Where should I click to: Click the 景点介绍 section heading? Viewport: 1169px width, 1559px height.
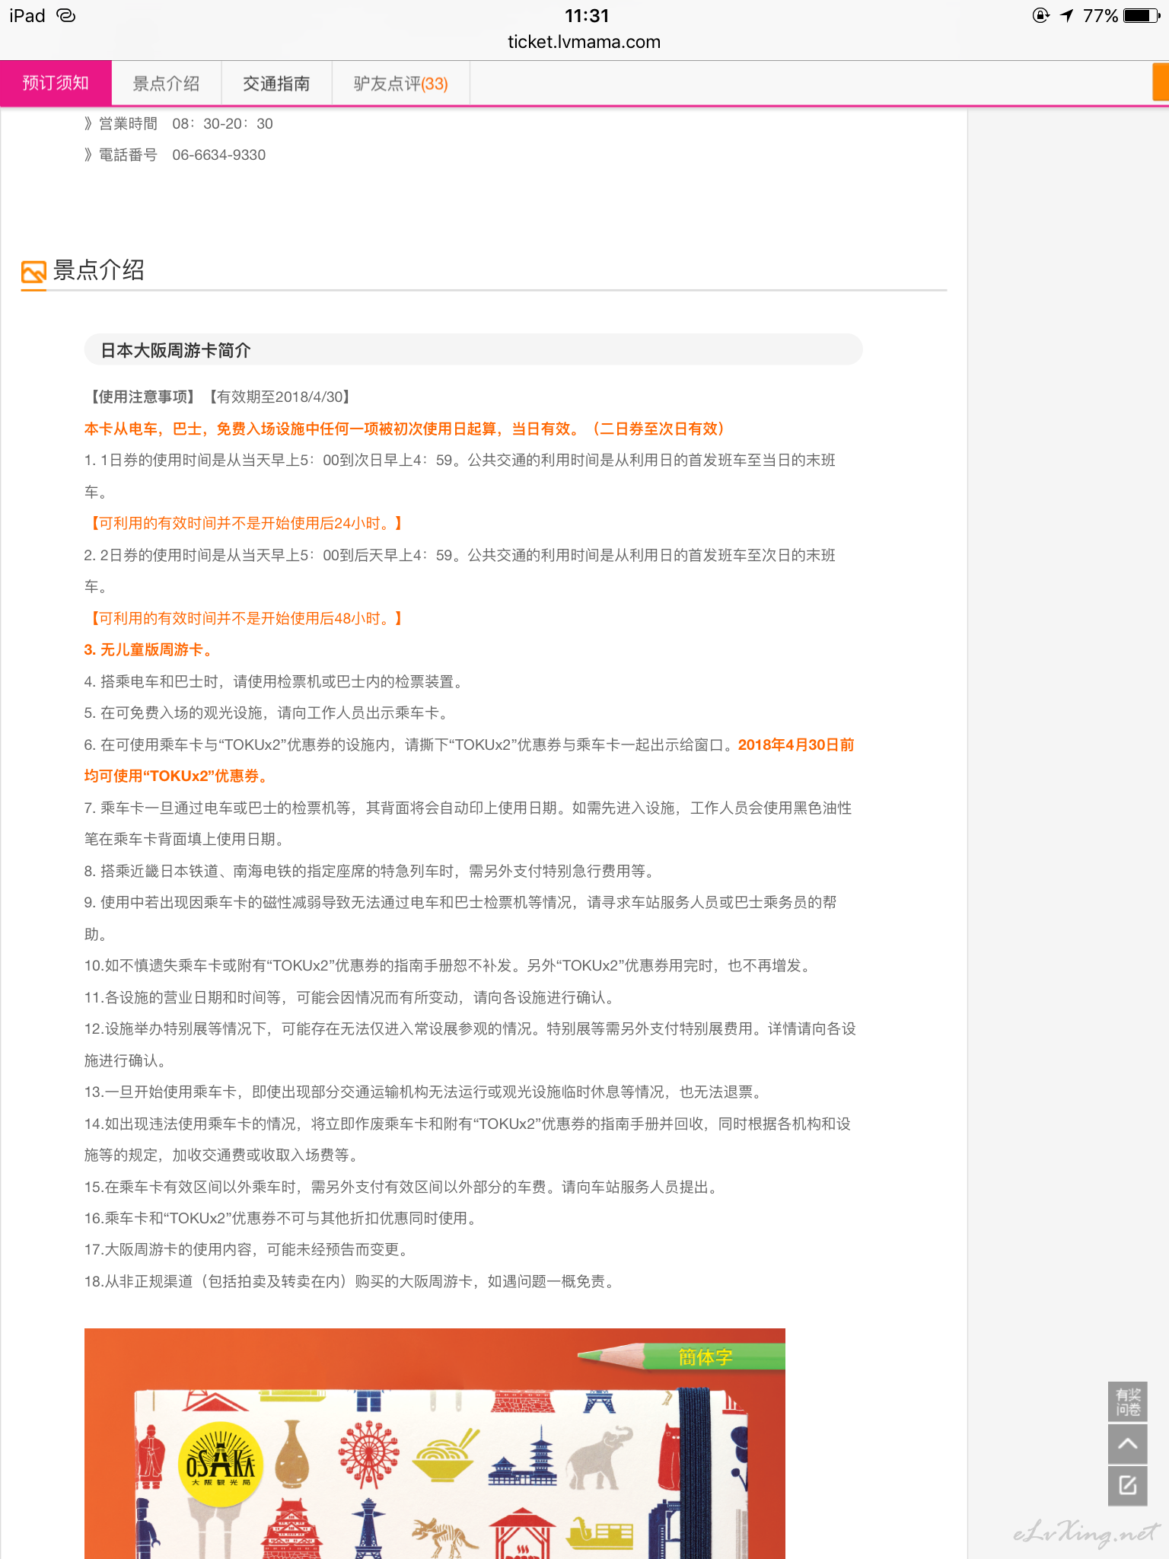(x=98, y=270)
